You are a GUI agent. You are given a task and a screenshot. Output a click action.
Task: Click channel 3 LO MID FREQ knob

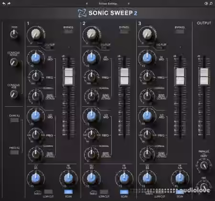[x=147, y=135]
